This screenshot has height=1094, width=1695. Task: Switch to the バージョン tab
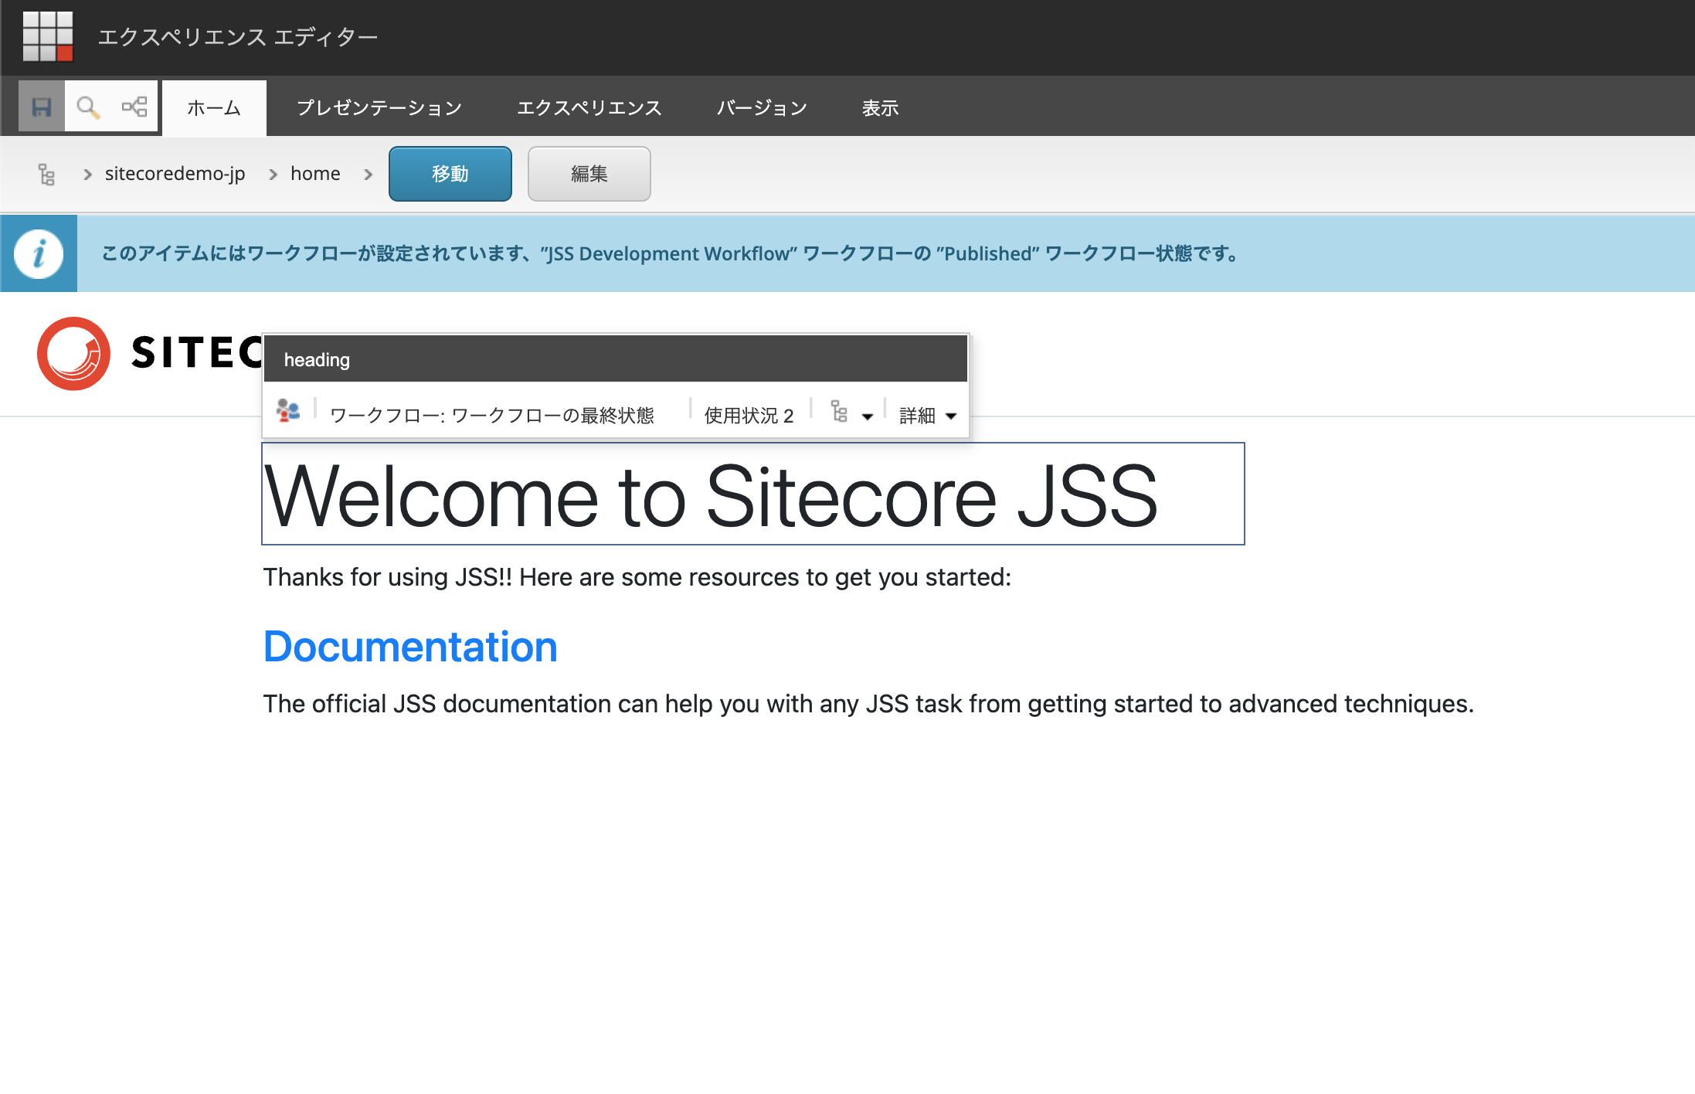[762, 108]
